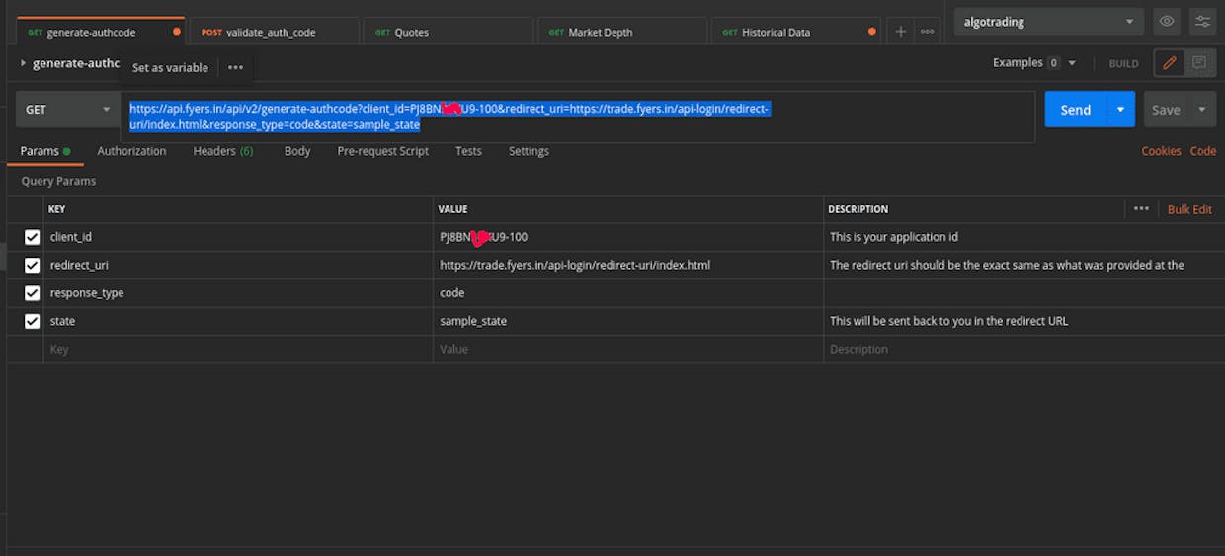Open the Examples dropdown

tap(1034, 63)
